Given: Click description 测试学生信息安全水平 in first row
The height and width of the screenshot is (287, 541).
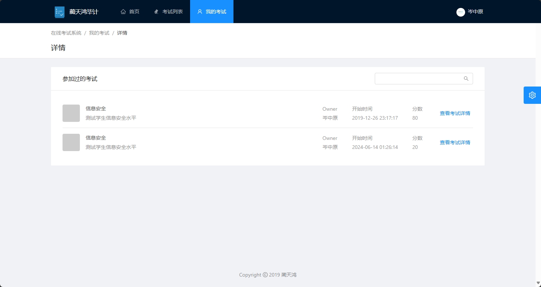Looking at the screenshot, I should point(111,118).
